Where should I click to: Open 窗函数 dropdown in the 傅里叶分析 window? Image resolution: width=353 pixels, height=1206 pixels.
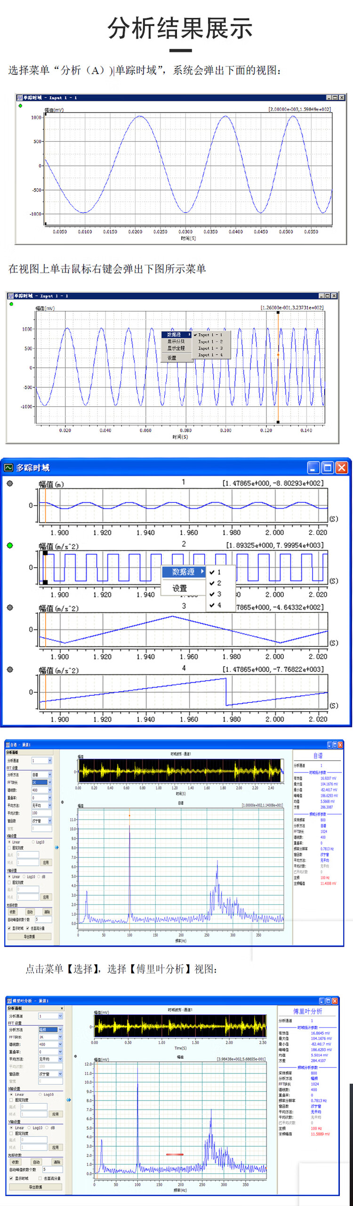tap(51, 1074)
